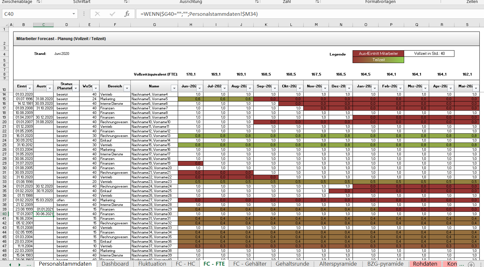Open the Name column filter dropdown
Viewport: 484px width, 267px height.
tap(174, 88)
